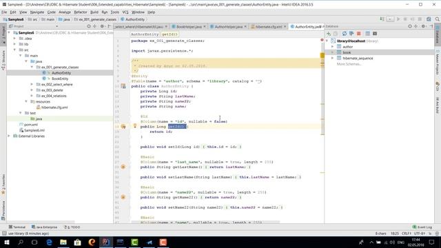
Task: Switch to the BookHelper.java tab
Action: click(x=189, y=26)
